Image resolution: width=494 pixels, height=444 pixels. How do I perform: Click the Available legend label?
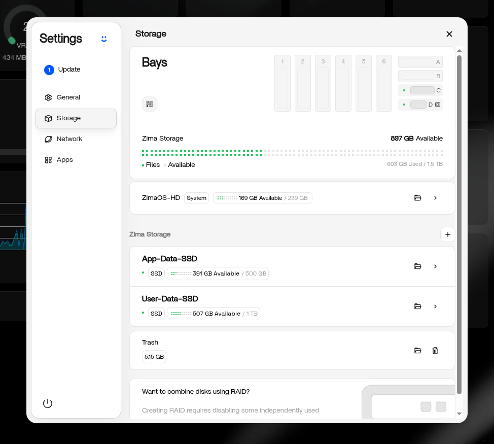coord(182,165)
